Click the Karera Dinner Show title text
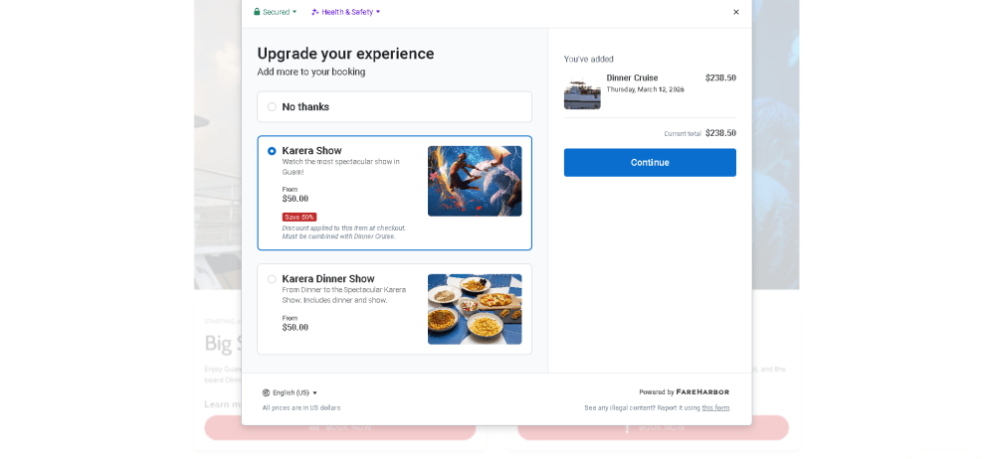 tap(328, 279)
